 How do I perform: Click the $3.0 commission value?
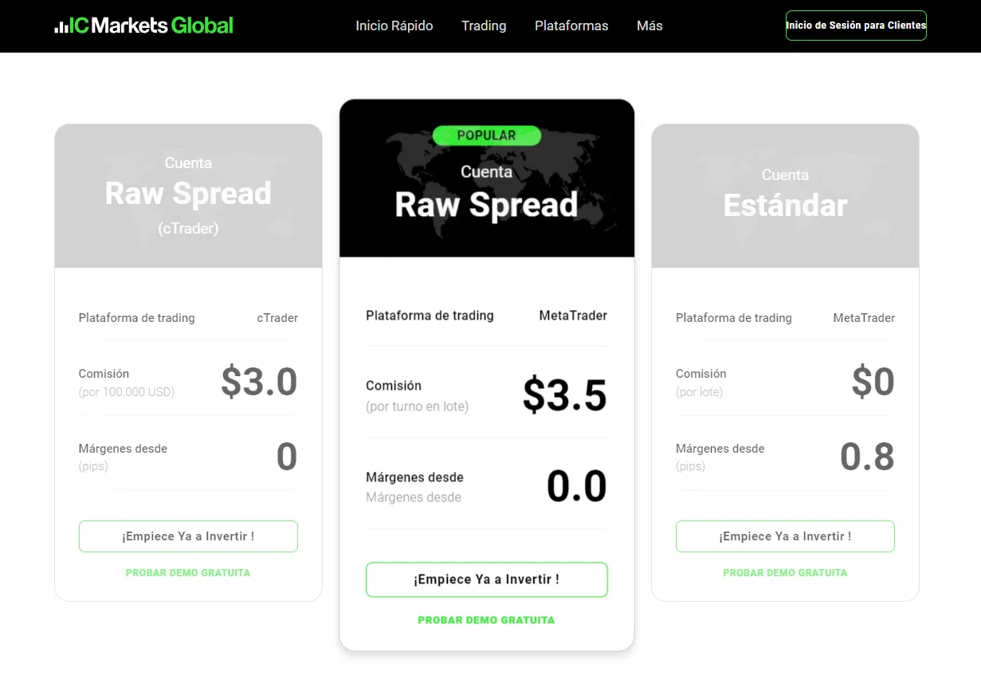259,382
